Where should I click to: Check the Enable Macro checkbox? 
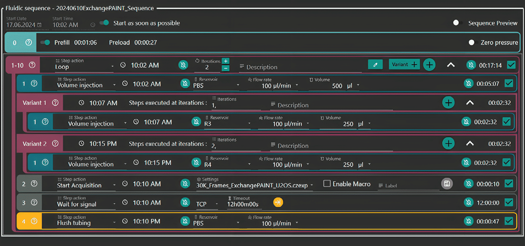[x=327, y=184]
